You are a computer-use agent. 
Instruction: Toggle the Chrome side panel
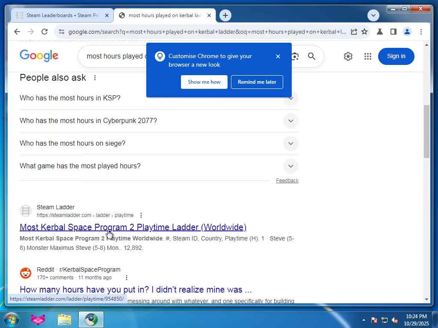[x=394, y=32]
